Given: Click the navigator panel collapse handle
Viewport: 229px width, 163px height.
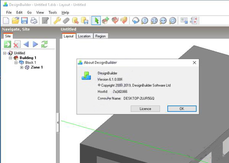Looking at the screenshot, I should (x=58, y=123).
